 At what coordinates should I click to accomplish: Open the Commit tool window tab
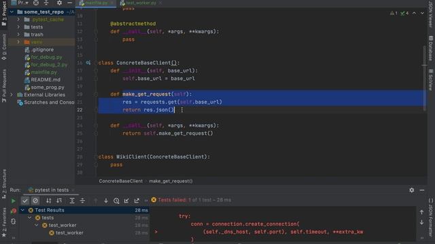(4, 47)
